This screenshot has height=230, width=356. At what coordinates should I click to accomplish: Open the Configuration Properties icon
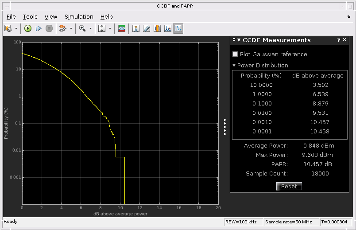click(8, 29)
